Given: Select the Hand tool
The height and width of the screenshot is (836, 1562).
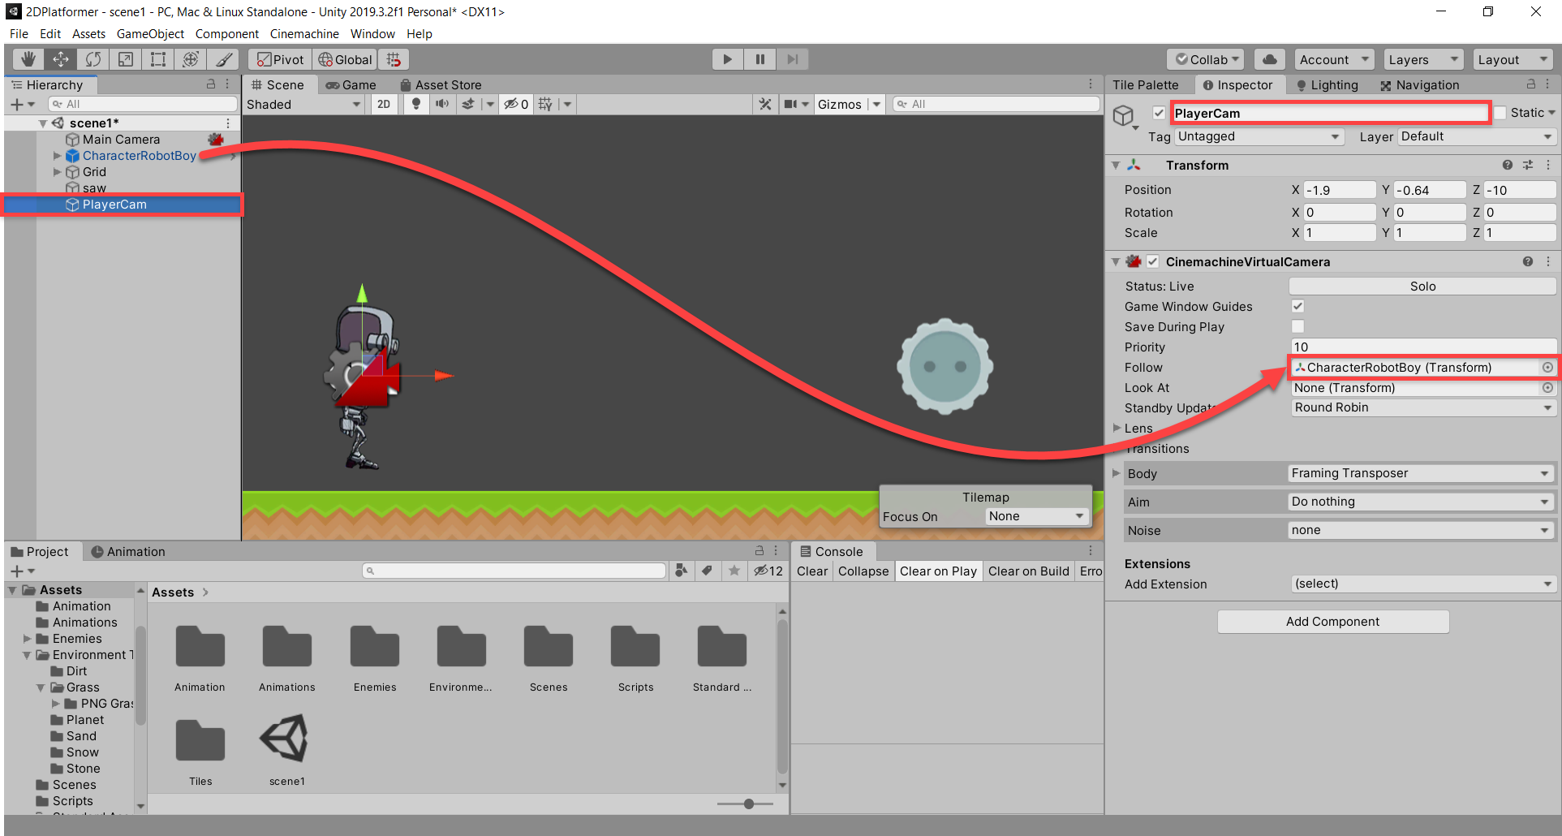Looking at the screenshot, I should coord(28,59).
